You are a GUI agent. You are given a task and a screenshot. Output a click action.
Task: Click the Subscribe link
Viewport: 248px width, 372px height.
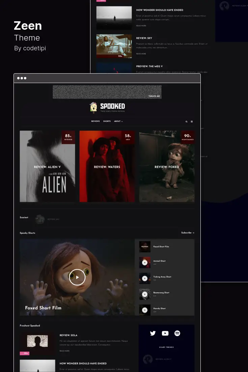[188, 233]
